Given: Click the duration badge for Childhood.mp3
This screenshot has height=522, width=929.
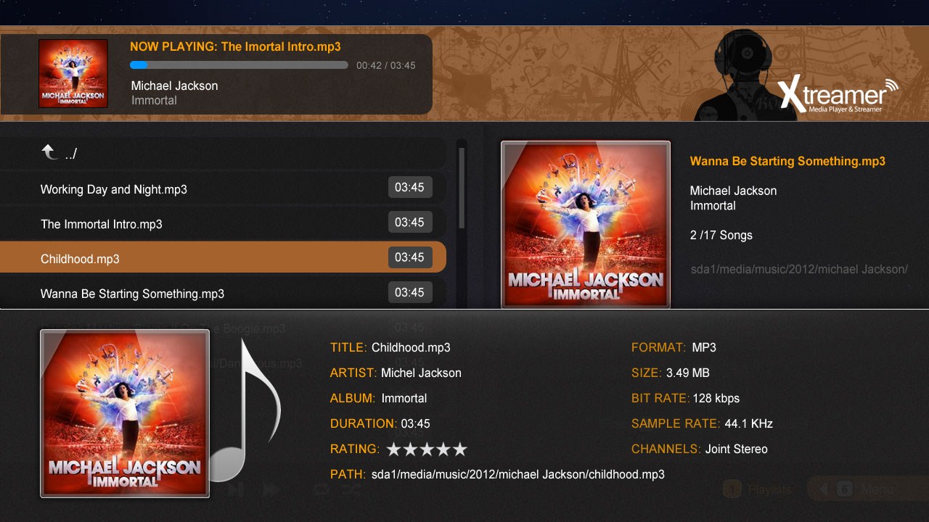Looking at the screenshot, I should 410,257.
